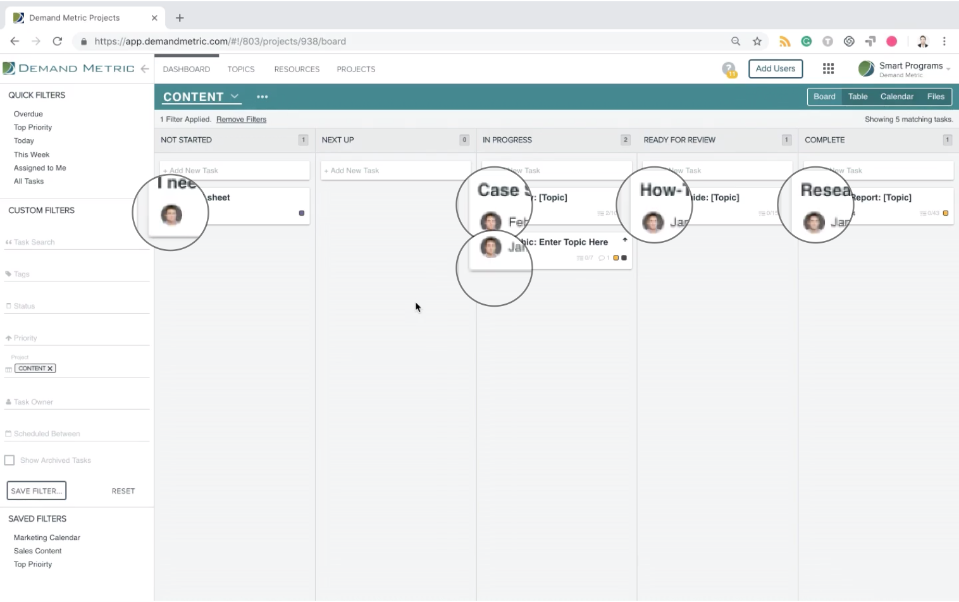
Task: Bookmark this page with the star icon
Action: [x=757, y=41]
